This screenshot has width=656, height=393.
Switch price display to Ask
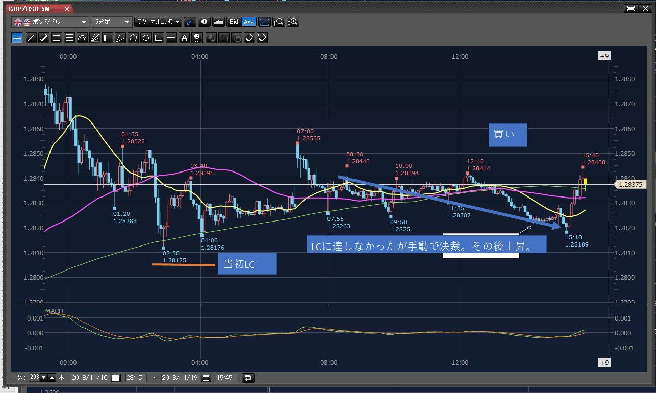point(249,22)
